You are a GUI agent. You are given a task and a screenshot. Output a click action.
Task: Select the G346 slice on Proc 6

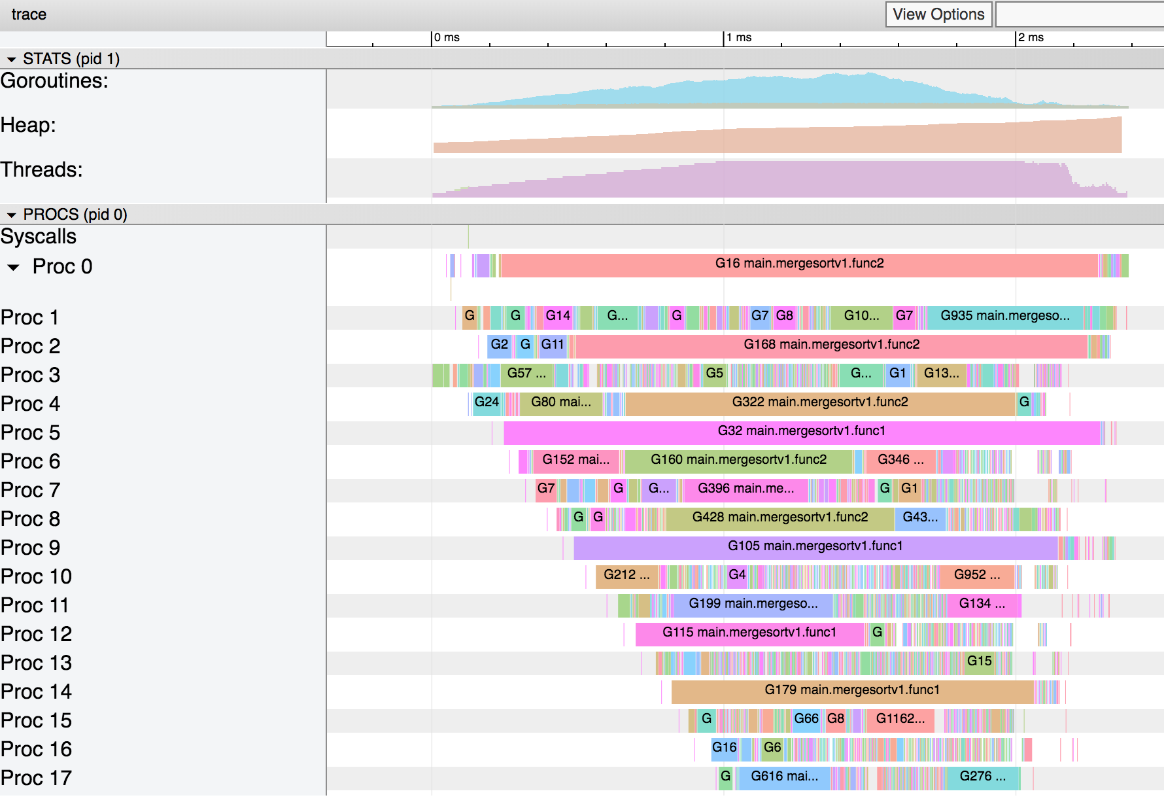(900, 461)
